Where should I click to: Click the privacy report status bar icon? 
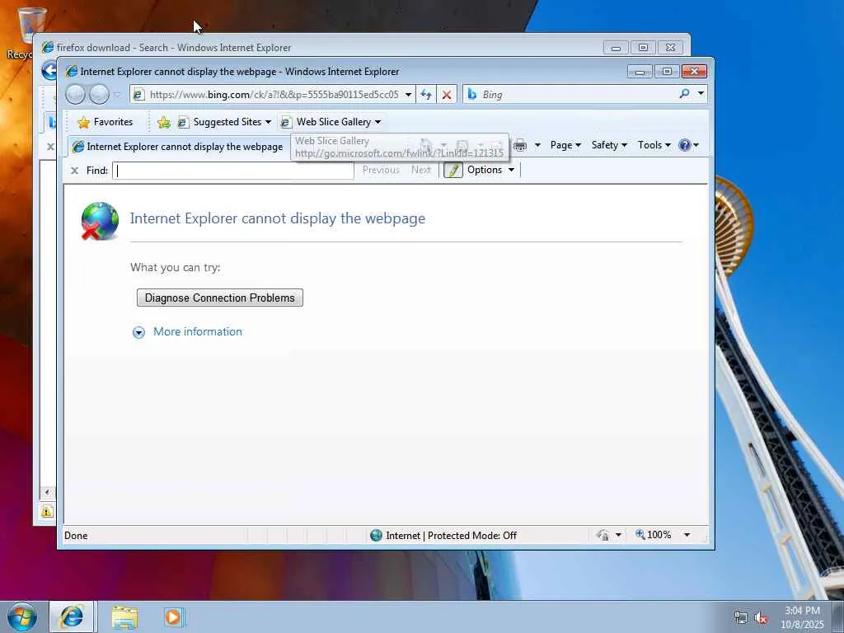(x=603, y=535)
